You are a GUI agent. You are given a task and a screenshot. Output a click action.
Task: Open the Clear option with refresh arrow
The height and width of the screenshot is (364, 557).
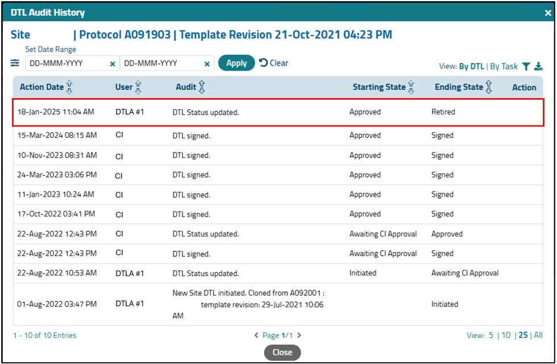pyautogui.click(x=273, y=63)
